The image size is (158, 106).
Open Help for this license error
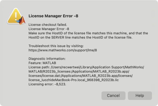140,95
